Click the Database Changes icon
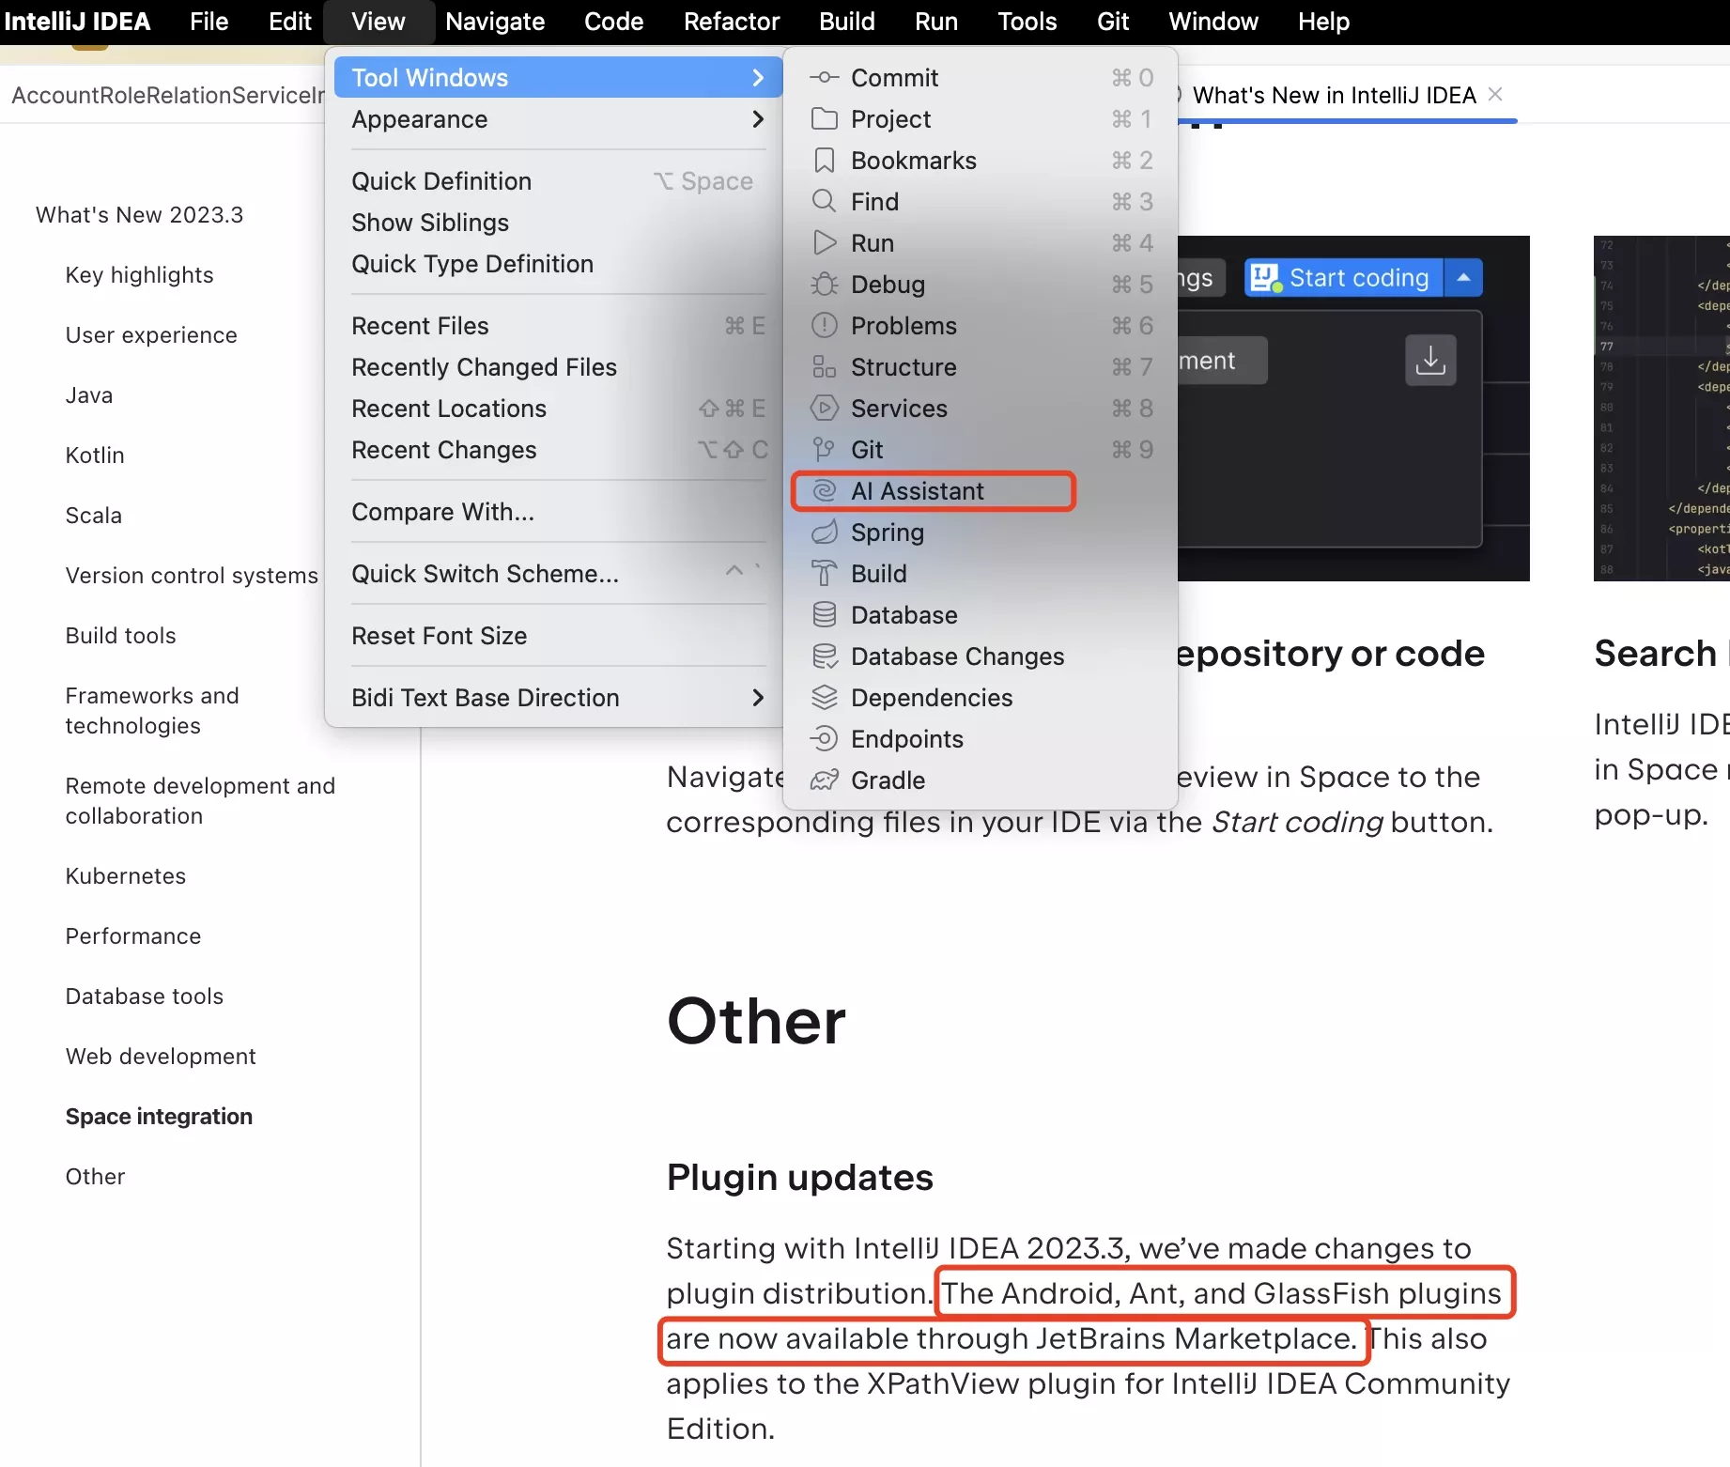 click(x=824, y=656)
